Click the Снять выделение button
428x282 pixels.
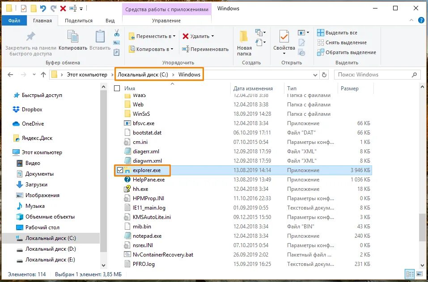click(x=342, y=42)
